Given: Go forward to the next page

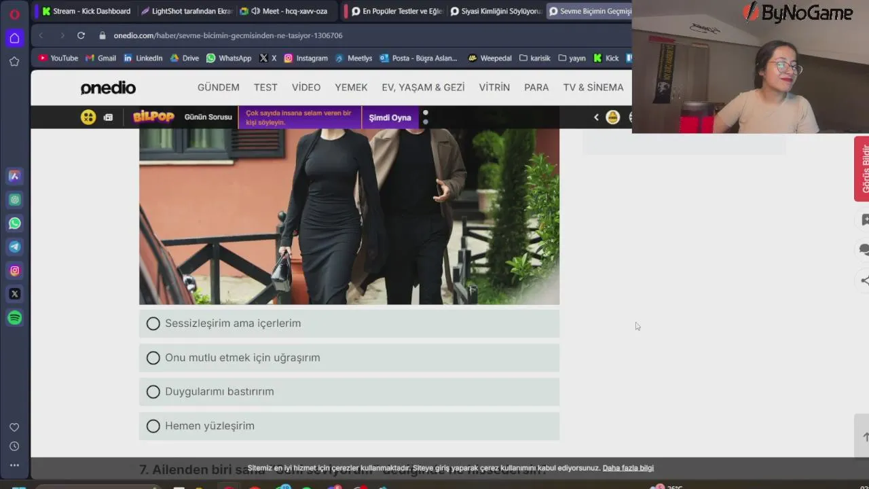Looking at the screenshot, I should tap(62, 35).
